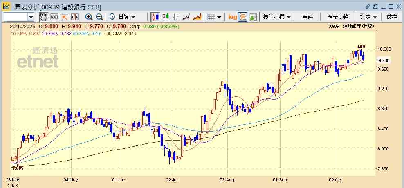
Task: Switch to red-blue candlestick chart style
Action: (155, 17)
